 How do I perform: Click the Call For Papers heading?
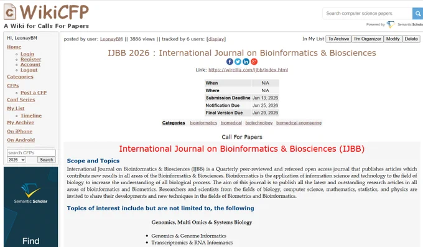(x=242, y=137)
